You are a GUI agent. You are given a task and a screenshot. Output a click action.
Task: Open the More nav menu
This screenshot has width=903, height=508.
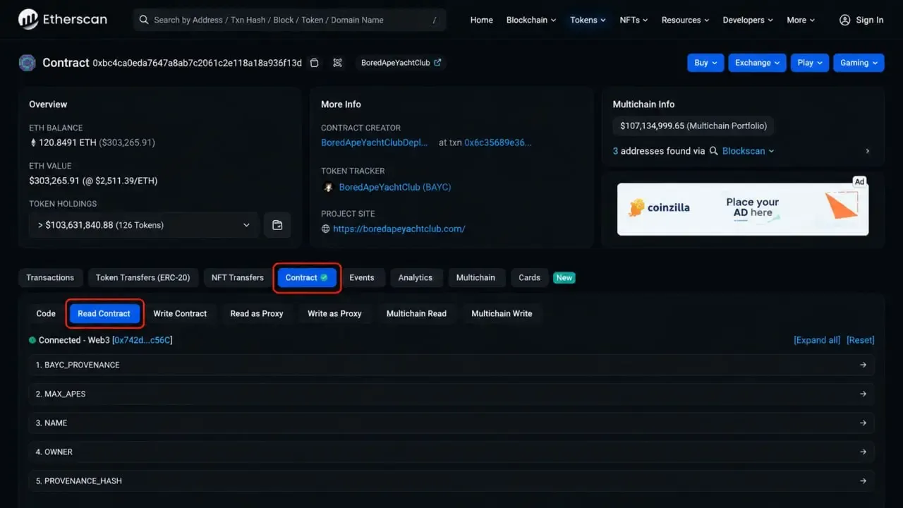pyautogui.click(x=801, y=20)
